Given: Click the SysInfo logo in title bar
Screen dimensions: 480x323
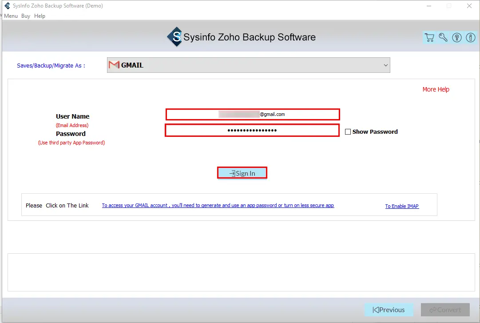Looking at the screenshot, I should (8, 6).
